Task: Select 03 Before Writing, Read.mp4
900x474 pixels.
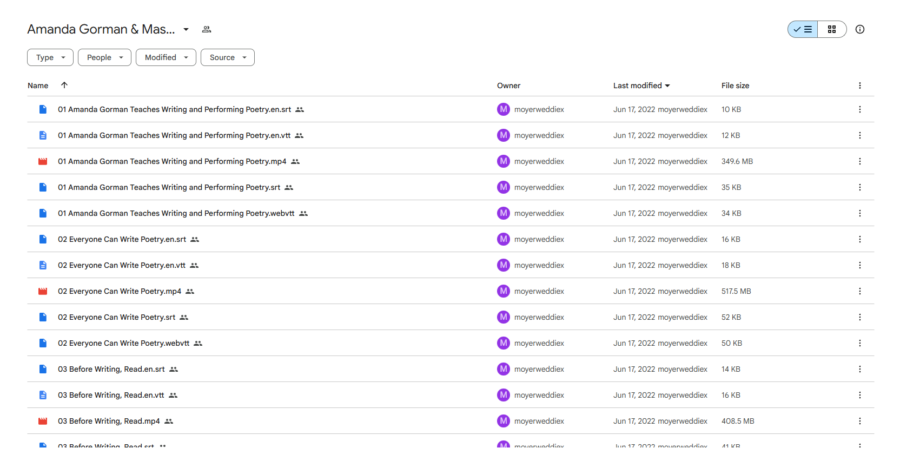Action: (451, 421)
